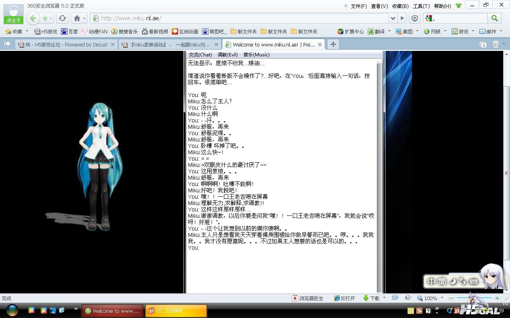The height and width of the screenshot is (318, 510).
Task: Open the 收藏(B) menu
Action: point(400,6)
